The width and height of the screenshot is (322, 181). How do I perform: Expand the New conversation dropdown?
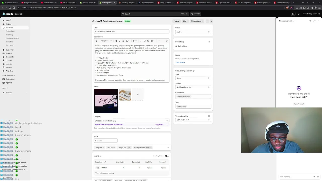(288, 21)
